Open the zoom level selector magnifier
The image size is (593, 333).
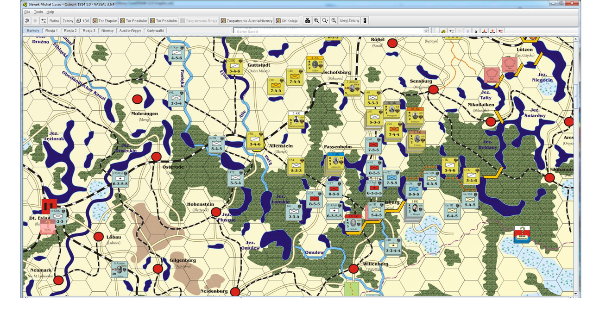click(x=325, y=21)
